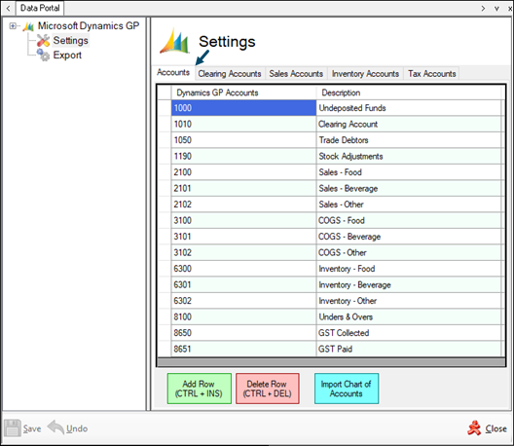
Task: Click the left tab scroll arrow
Action: tap(8, 8)
